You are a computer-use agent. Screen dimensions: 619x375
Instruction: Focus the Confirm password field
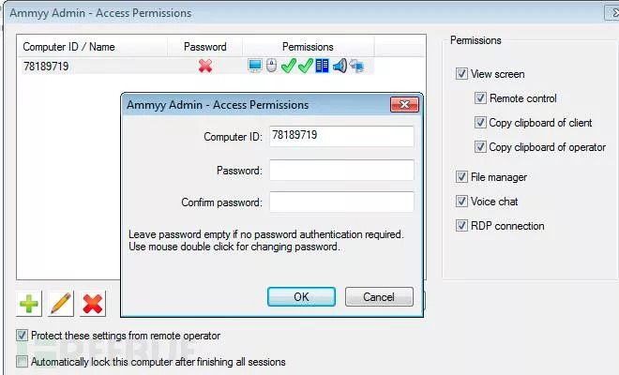tap(341, 202)
